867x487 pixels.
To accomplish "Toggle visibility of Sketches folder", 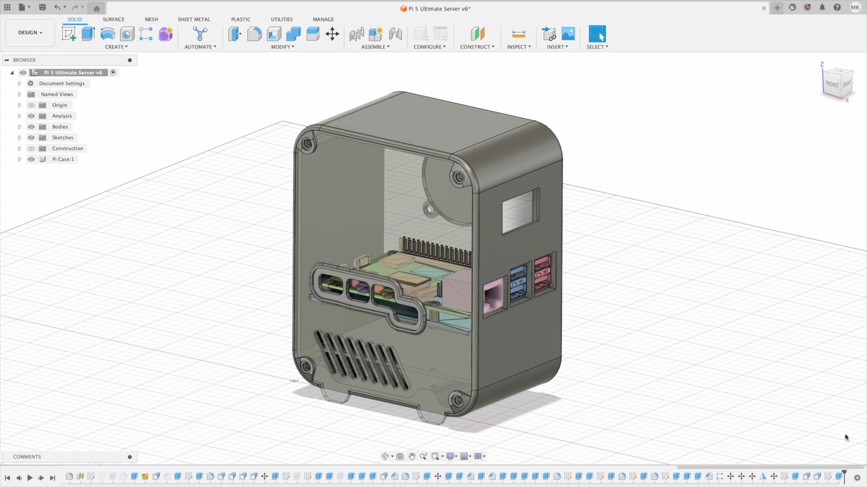I will click(31, 138).
